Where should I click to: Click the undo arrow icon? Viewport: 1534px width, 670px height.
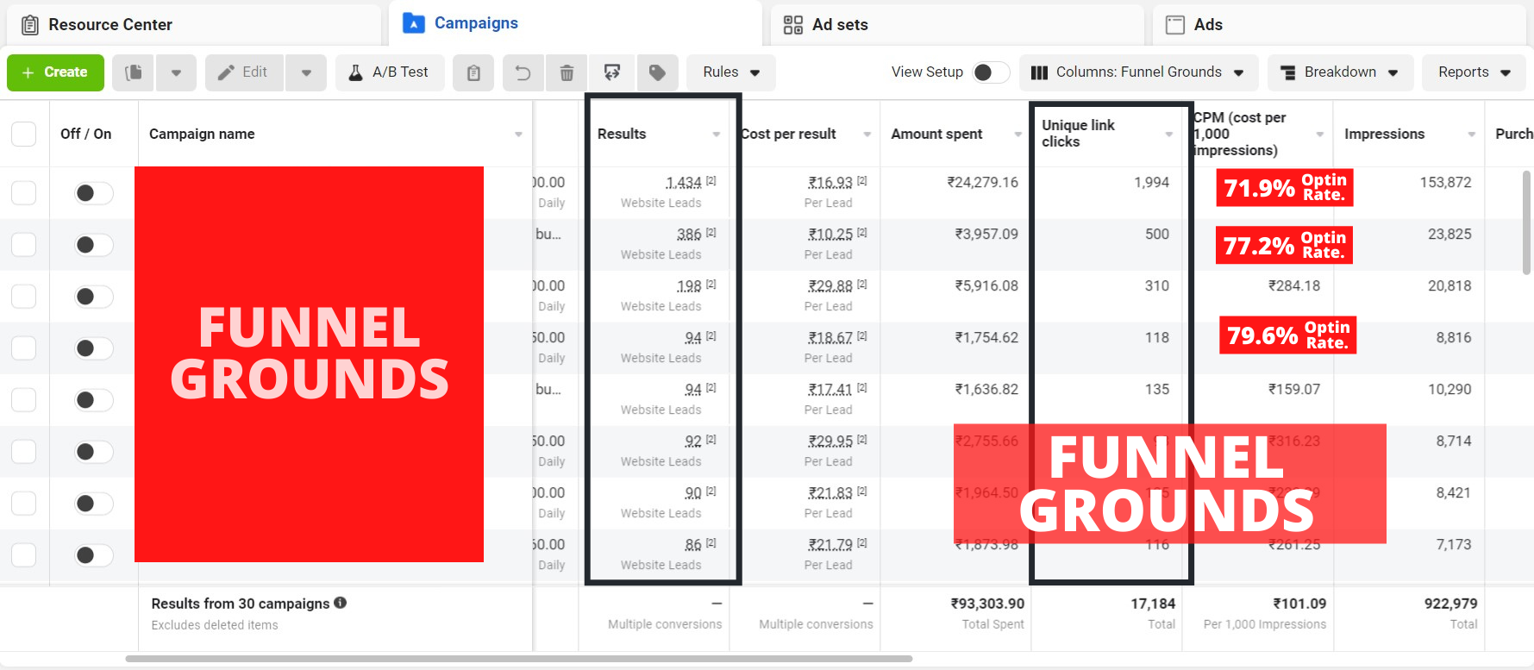523,73
